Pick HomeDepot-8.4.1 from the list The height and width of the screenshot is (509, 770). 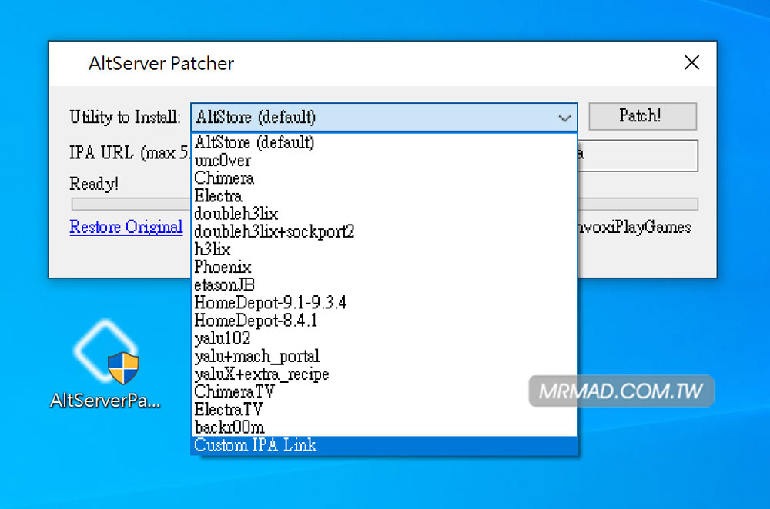click(384, 320)
